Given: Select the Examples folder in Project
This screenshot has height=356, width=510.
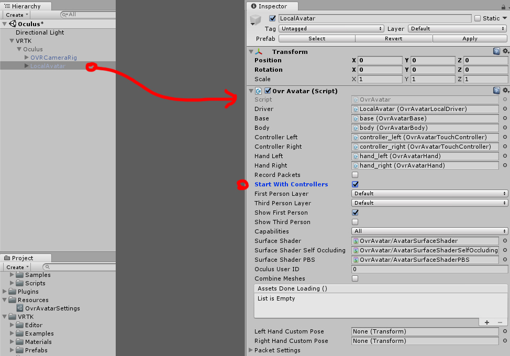Looking at the screenshot, I should [39, 333].
